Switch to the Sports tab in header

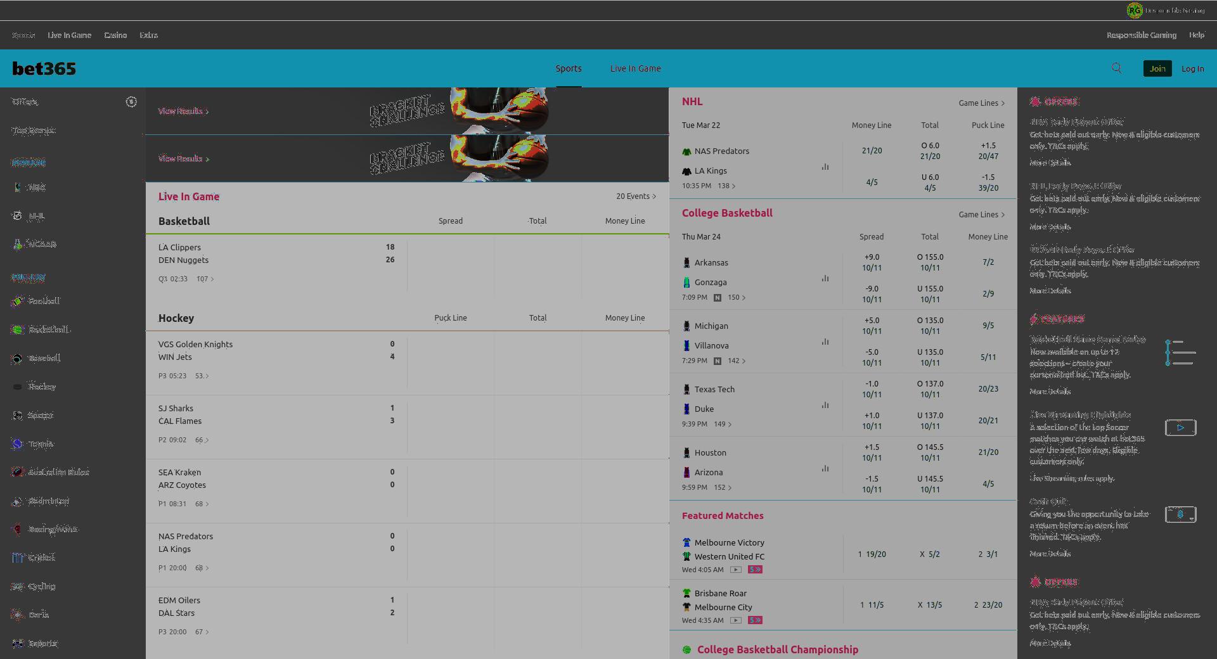(569, 68)
